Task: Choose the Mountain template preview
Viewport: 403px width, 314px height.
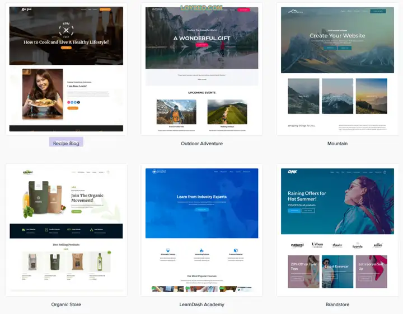Action: [338, 69]
